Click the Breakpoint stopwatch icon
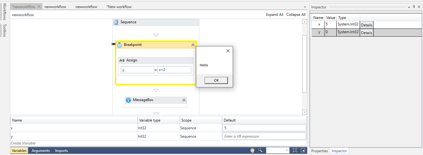423x155 pixels. (119, 45)
